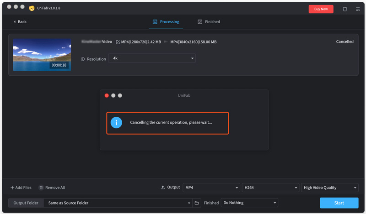
Task: Expand the 4k Resolution dropdown
Action: pyautogui.click(x=152, y=58)
